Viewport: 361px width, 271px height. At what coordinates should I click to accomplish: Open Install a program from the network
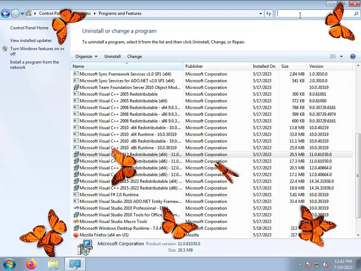pos(35,65)
